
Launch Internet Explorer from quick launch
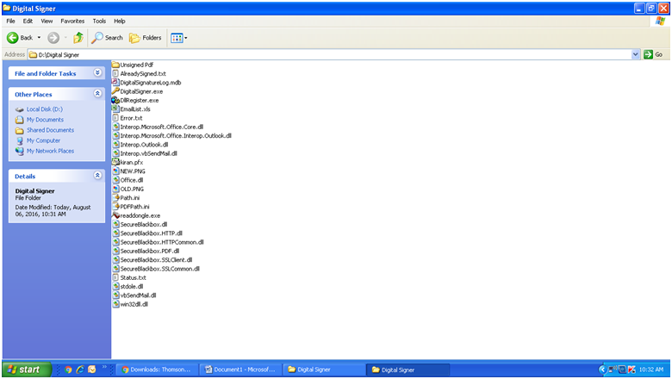coord(80,370)
